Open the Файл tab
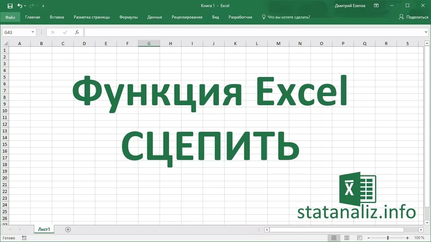 pyautogui.click(x=10, y=17)
